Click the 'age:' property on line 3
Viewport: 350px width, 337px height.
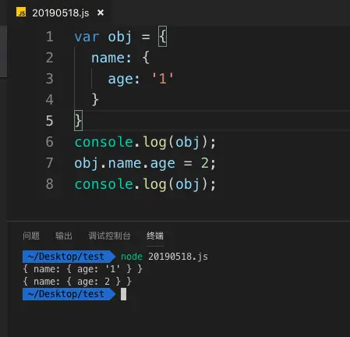tap(124, 79)
